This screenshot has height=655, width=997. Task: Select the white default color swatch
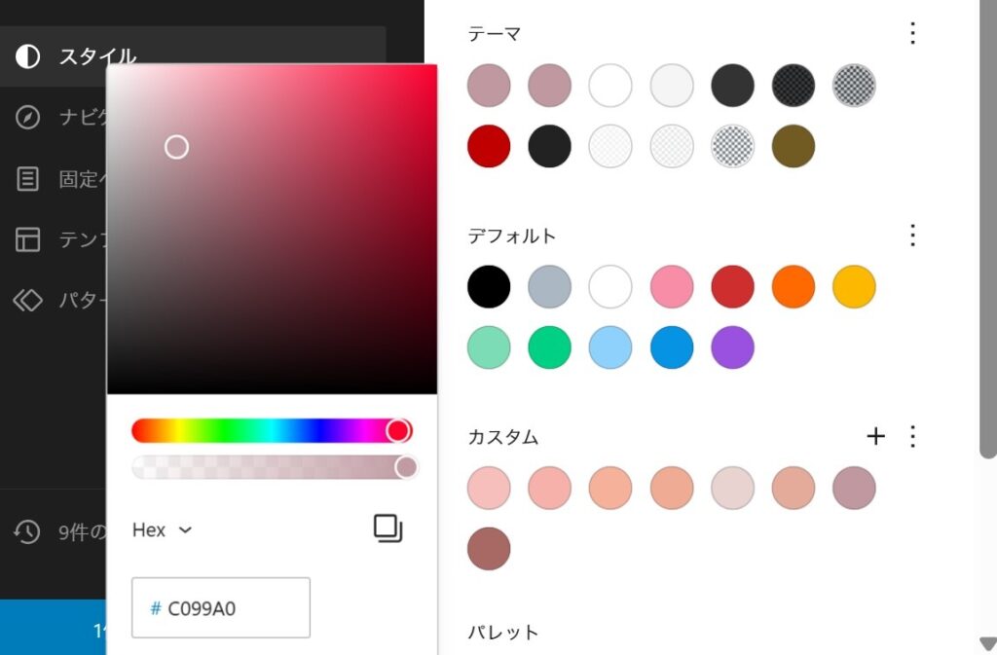coord(610,286)
